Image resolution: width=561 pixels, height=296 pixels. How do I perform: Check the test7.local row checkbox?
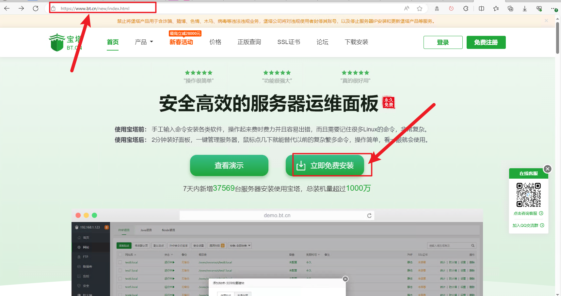[x=120, y=270]
